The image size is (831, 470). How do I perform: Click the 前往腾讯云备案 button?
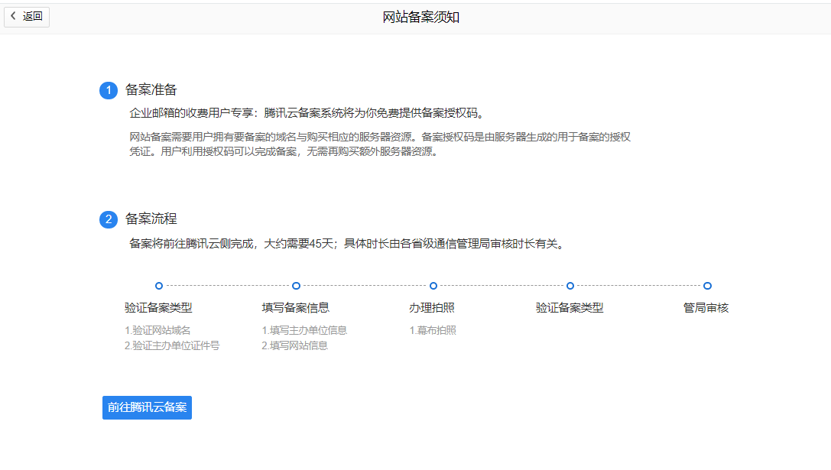point(147,407)
